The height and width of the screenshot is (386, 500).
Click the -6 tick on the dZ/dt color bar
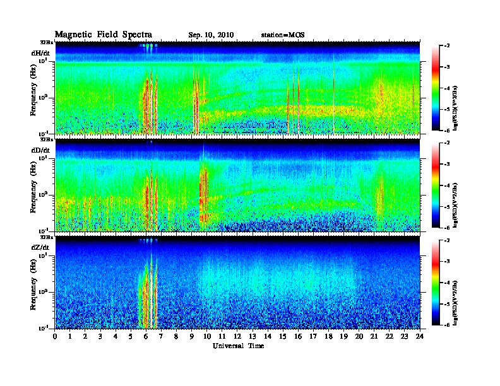click(447, 325)
